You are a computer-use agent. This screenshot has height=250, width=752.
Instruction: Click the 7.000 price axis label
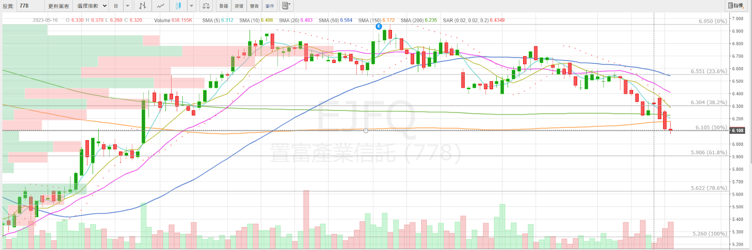click(737, 19)
